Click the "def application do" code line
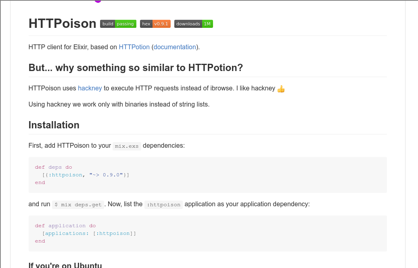Image resolution: width=418 pixels, height=268 pixels. [x=65, y=226]
